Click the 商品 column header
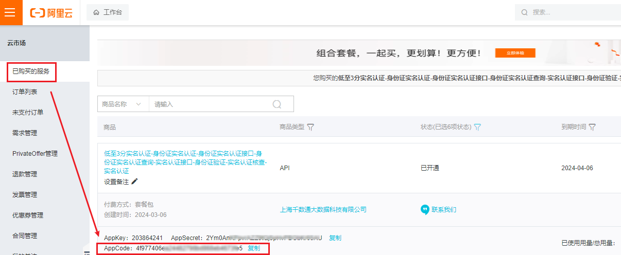This screenshot has width=621, height=255. (x=110, y=127)
